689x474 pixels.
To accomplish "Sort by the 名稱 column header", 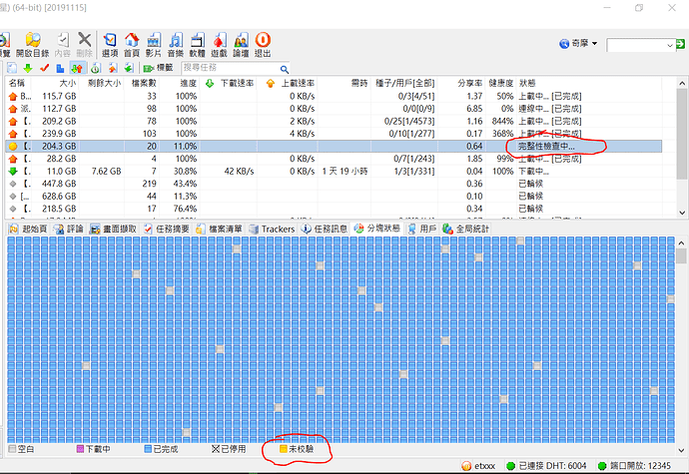I will tap(18, 83).
